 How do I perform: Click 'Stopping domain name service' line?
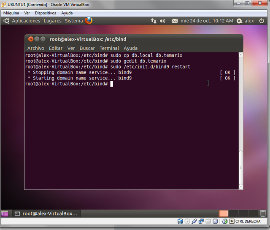point(80,72)
